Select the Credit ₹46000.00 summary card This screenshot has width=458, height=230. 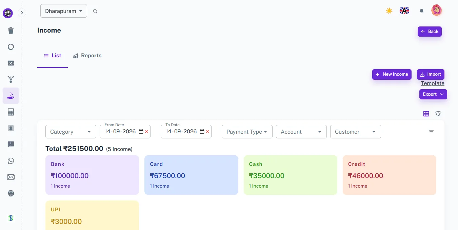click(390, 175)
